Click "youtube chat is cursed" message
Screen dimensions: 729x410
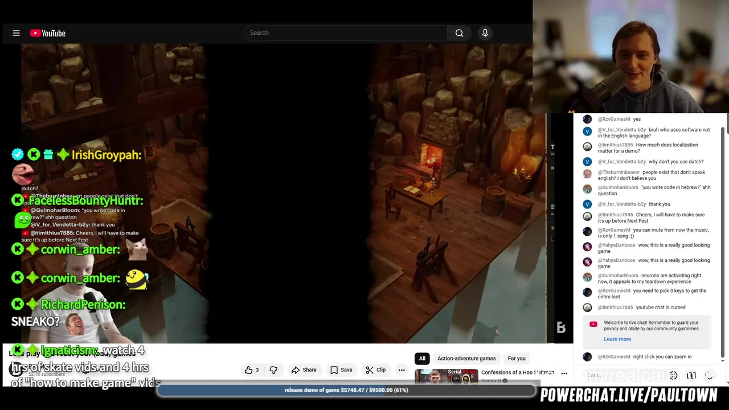(x=661, y=307)
